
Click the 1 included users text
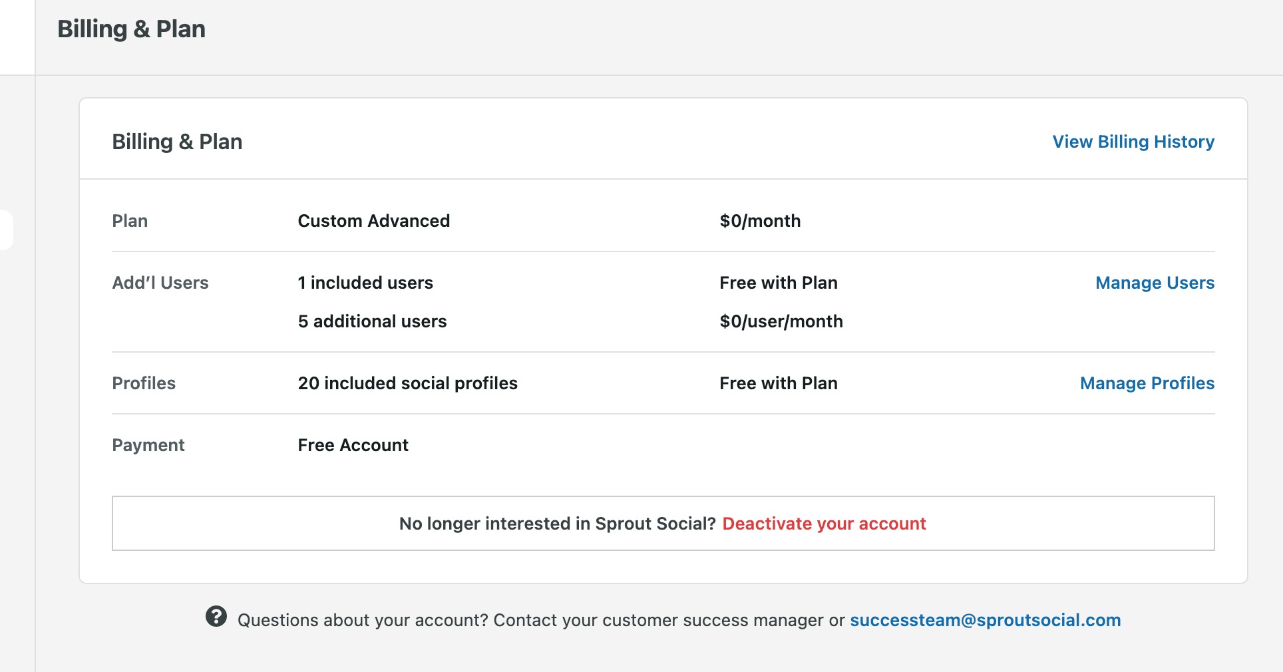tap(365, 283)
